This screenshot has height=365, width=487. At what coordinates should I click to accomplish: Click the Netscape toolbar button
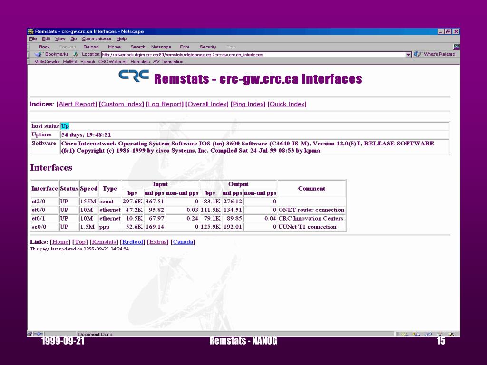coord(161,47)
